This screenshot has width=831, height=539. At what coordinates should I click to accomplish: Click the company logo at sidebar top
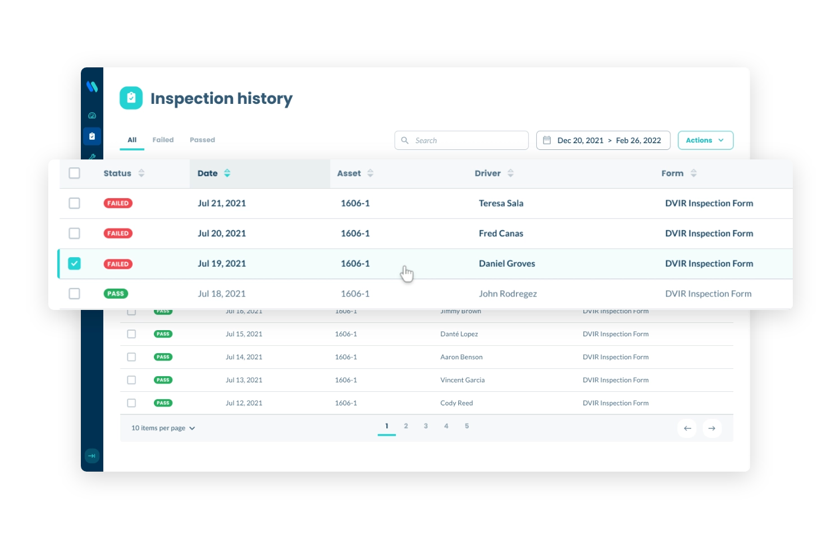(x=92, y=87)
